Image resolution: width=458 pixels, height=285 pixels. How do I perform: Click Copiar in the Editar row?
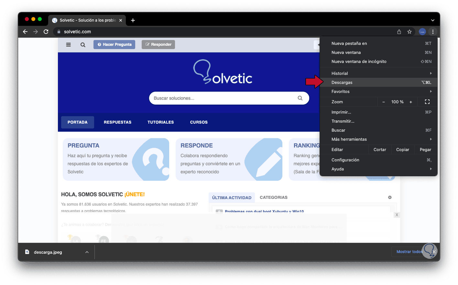(403, 149)
